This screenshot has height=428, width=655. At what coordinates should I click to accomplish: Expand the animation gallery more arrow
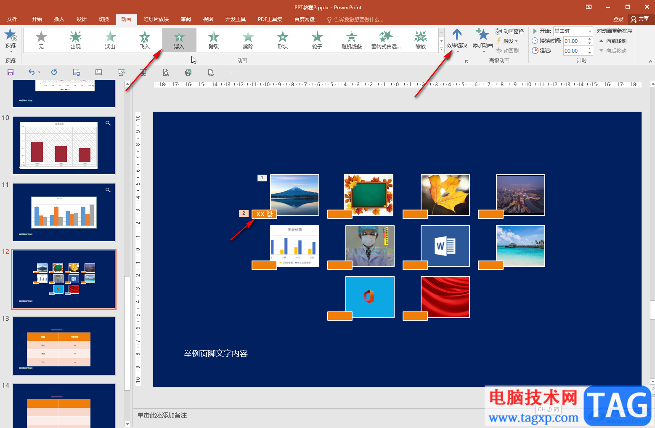[441, 49]
